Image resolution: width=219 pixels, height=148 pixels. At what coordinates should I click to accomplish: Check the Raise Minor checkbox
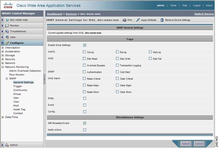pyautogui.click(x=84, y=92)
